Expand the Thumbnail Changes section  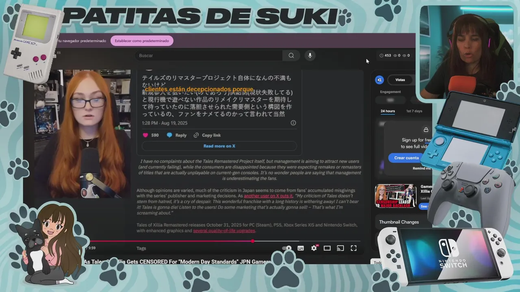click(x=399, y=222)
